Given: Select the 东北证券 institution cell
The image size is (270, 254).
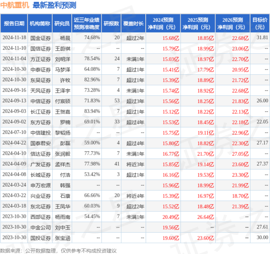Looking at the screenshot, I should tap(41, 206).
